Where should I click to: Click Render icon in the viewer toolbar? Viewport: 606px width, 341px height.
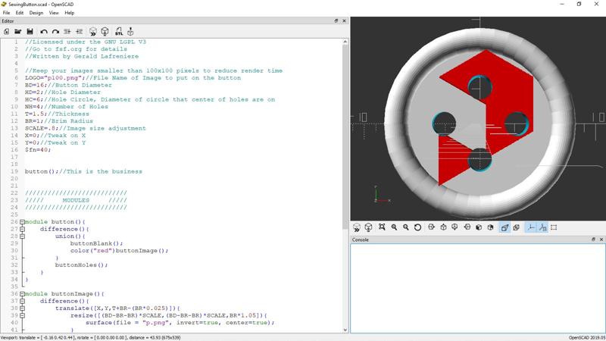(x=368, y=227)
